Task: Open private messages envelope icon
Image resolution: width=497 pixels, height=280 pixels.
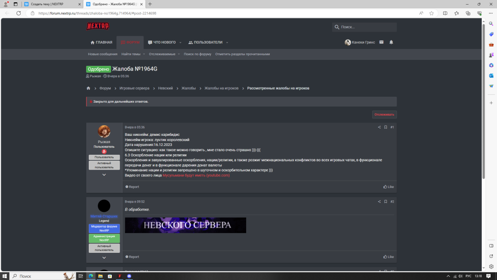Action: pos(381,42)
